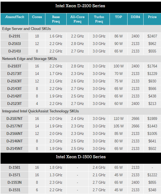Select the Price column header
Viewport: 161px width, 194px height.
[152, 19]
